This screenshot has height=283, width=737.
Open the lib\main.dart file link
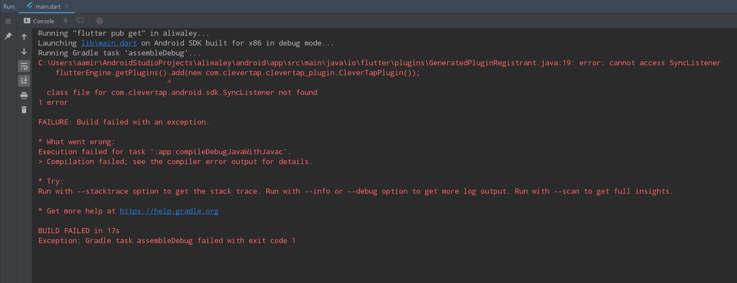109,43
